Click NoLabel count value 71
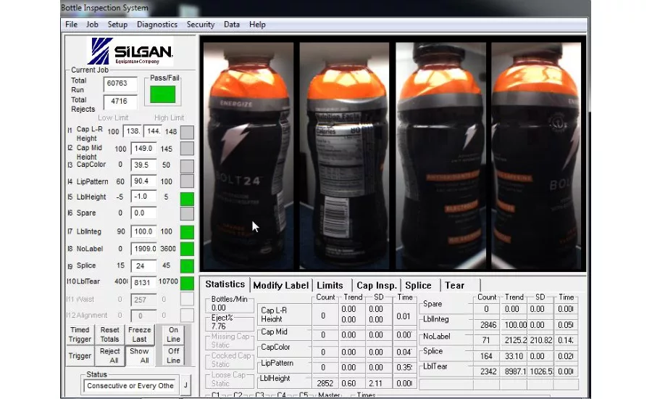 click(486, 340)
